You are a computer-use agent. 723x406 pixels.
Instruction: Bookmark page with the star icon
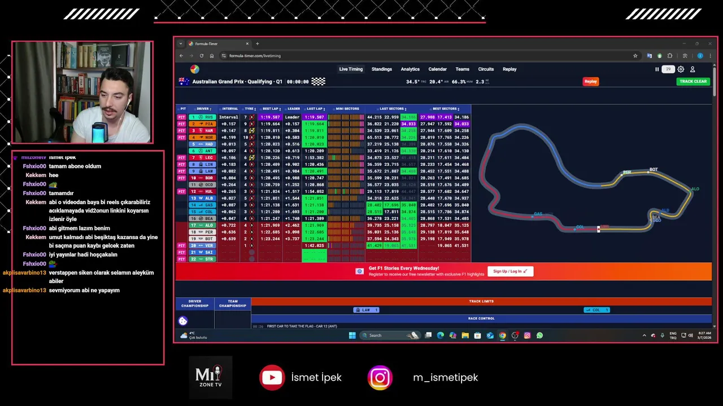(x=635, y=56)
